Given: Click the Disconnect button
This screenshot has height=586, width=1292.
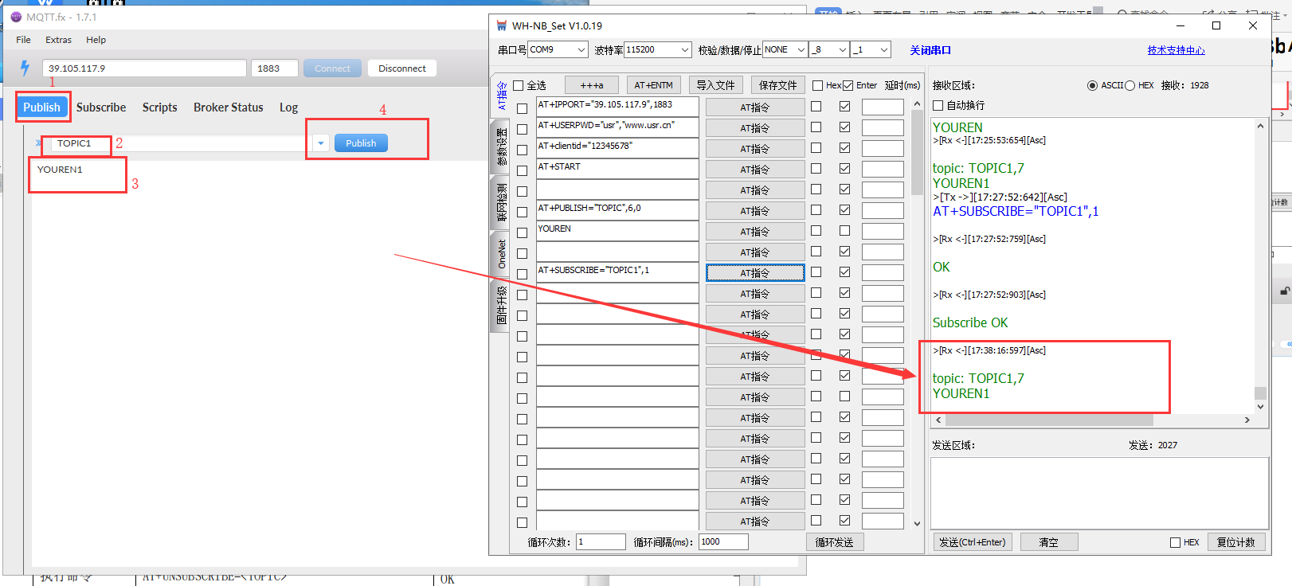Looking at the screenshot, I should [x=401, y=68].
